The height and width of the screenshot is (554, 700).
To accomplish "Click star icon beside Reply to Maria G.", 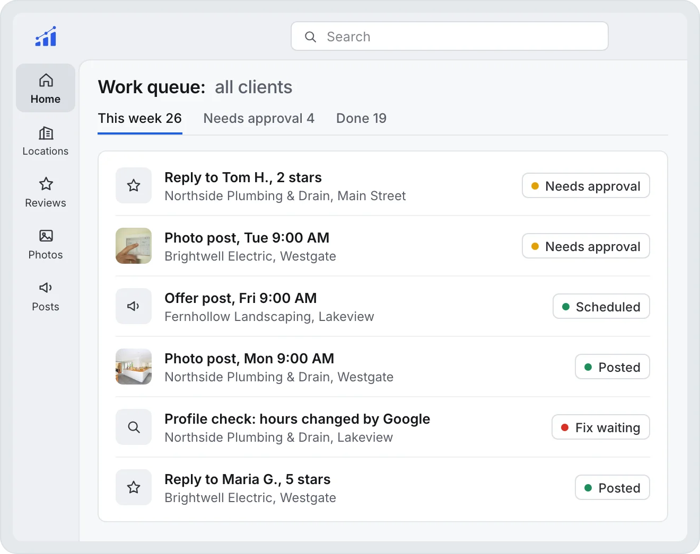I will pyautogui.click(x=134, y=487).
